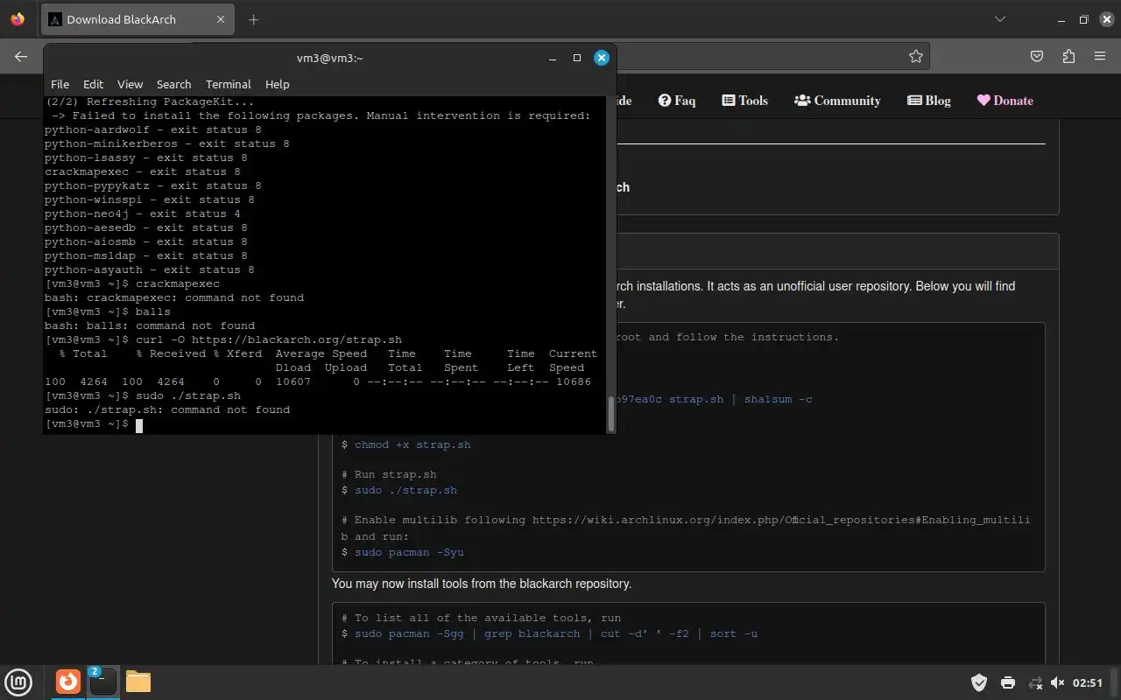The width and height of the screenshot is (1121, 700).
Task: Click the sudo ./strap.sh command on webpage
Action: 405,490
